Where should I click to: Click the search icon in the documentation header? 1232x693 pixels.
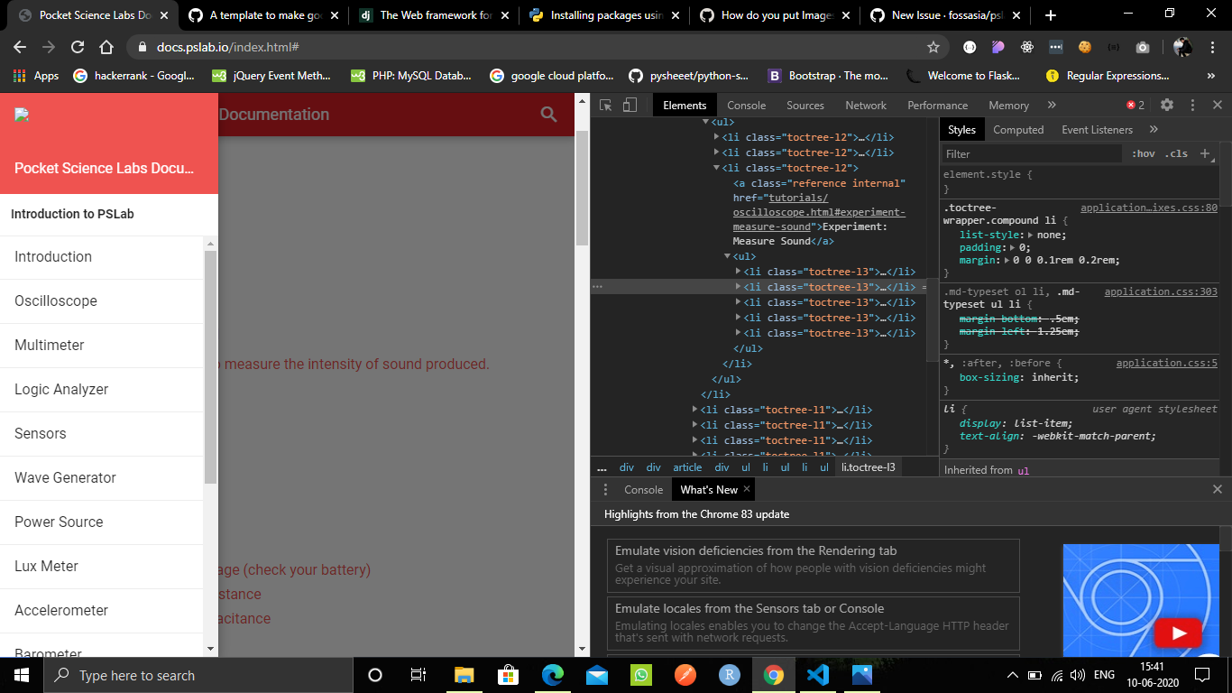coord(548,115)
